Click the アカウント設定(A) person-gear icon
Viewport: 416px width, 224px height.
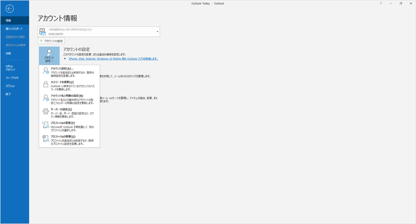click(x=46, y=71)
